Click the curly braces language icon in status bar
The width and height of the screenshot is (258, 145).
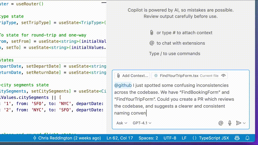195,138
